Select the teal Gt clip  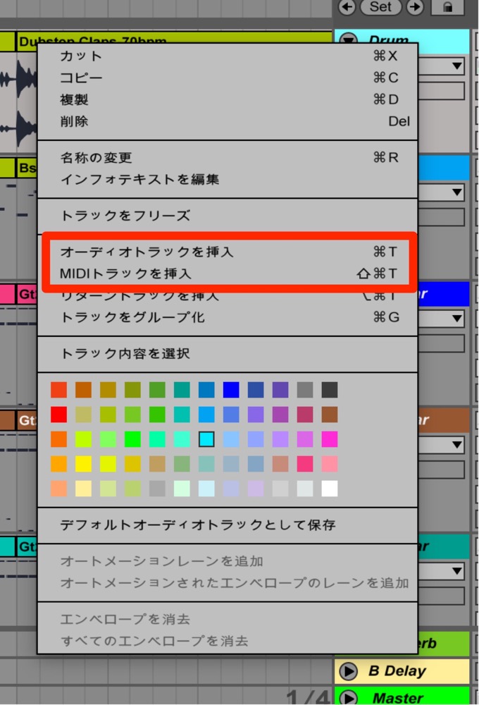pyautogui.click(x=27, y=547)
